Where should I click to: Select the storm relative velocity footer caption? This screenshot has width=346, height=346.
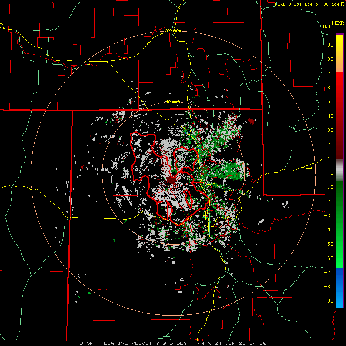point(173,343)
